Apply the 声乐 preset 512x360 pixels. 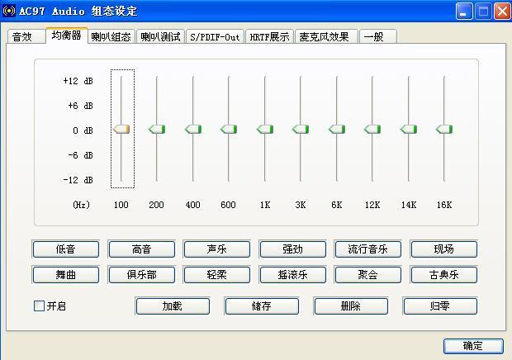click(217, 249)
